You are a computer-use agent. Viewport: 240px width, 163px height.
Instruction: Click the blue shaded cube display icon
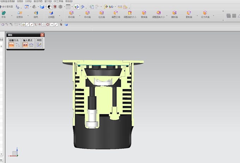tap(42, 7)
